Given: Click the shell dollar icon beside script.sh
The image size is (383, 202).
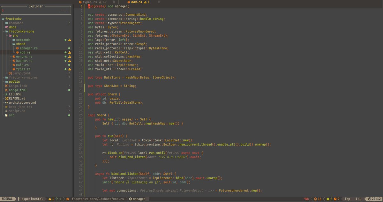Looking at the screenshot, I should tap(6, 111).
